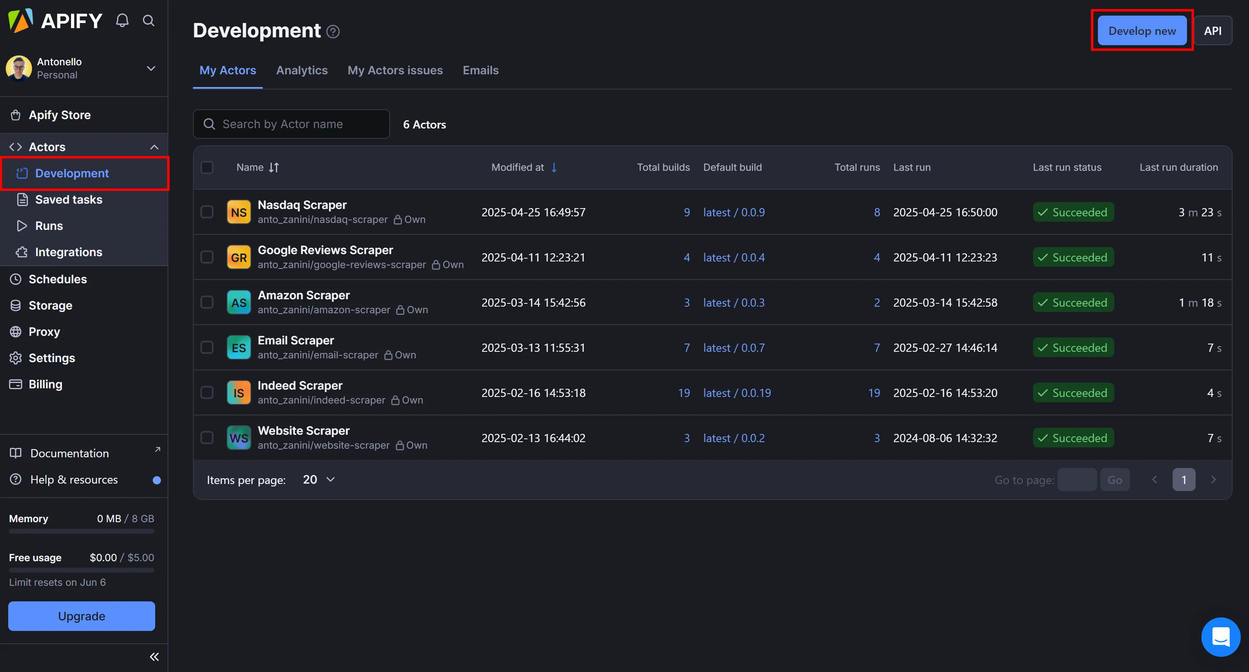
Task: Open Indeed Scraper build latest / 0.0.19
Action: pyautogui.click(x=737, y=392)
